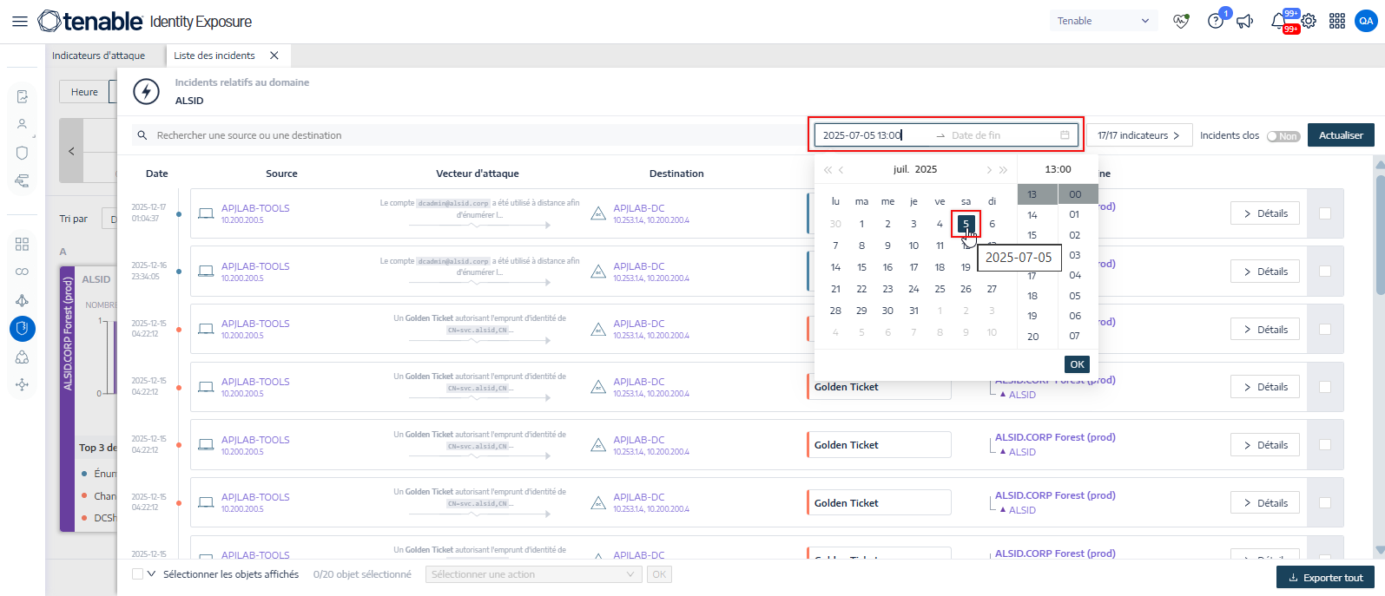1385x596 pixels.
Task: Check the first incident row checkbox
Action: 1325,213
